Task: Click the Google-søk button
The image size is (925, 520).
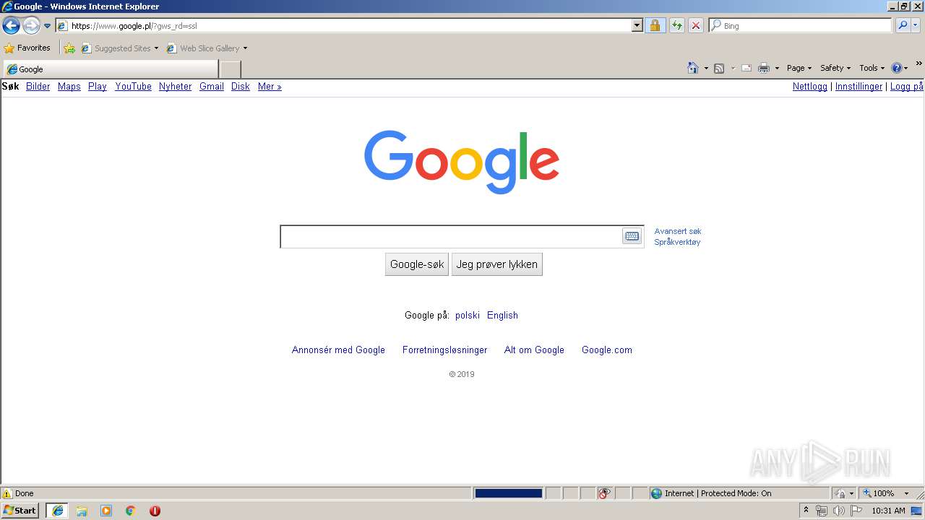Action: [x=417, y=264]
